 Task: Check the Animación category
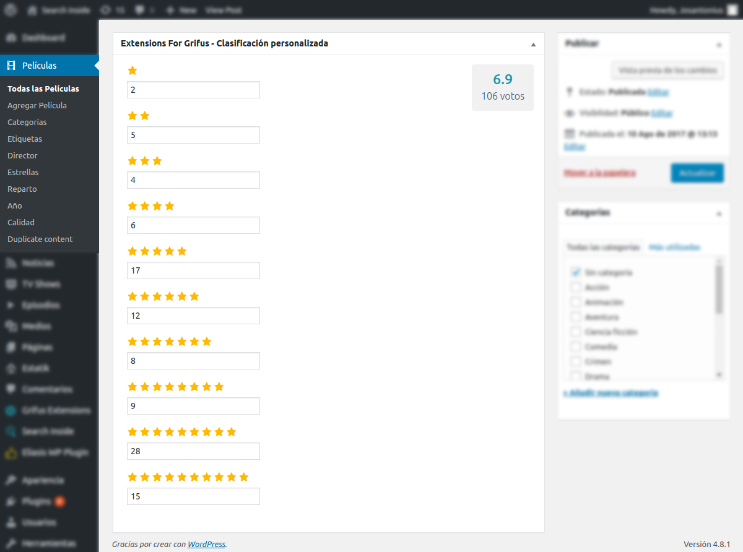[x=576, y=302]
